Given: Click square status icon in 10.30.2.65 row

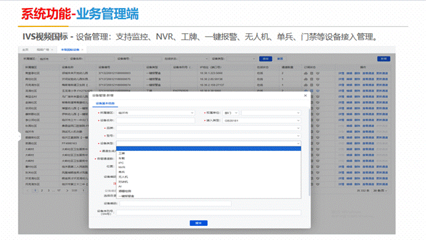Looking at the screenshot, I should click(x=311, y=79).
